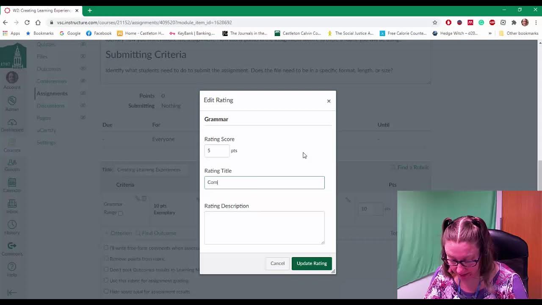Click the delete trash icon in Grammar criterion
542x305 pixels.
(x=144, y=198)
